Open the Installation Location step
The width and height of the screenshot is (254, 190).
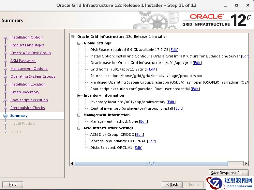(x=28, y=84)
